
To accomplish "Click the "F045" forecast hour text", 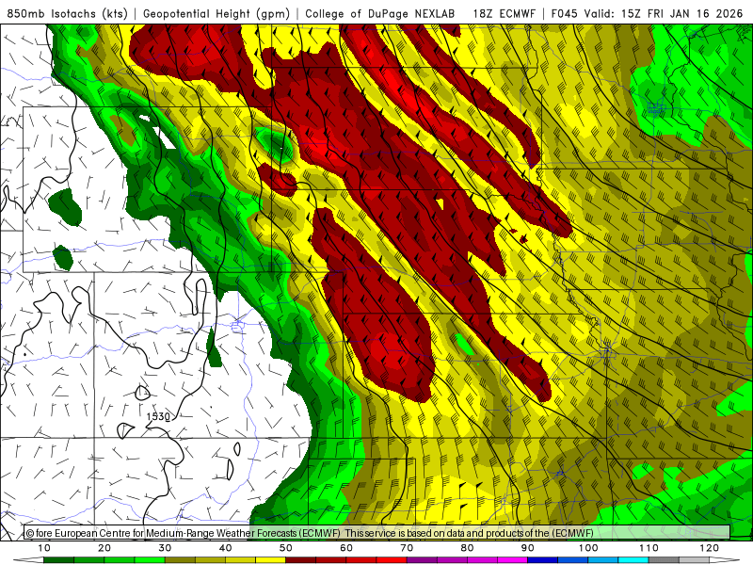I will tap(564, 14).
